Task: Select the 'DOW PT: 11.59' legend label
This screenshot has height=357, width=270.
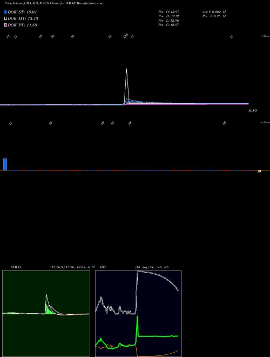Action: [22, 25]
